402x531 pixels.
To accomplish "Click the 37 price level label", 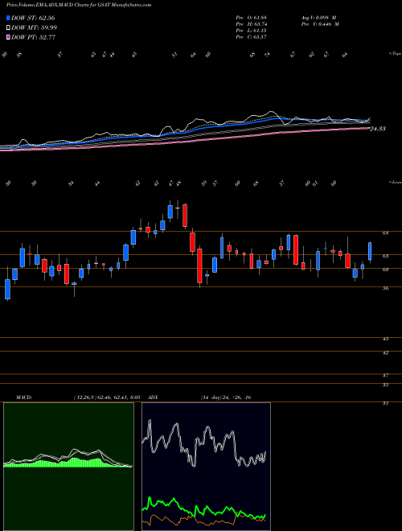I will [386, 376].
